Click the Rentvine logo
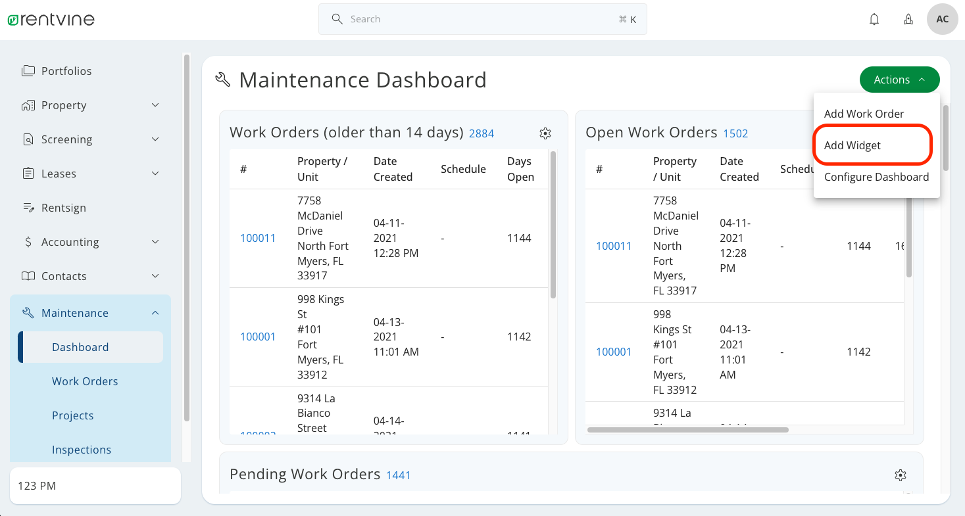This screenshot has width=965, height=516. [x=51, y=19]
